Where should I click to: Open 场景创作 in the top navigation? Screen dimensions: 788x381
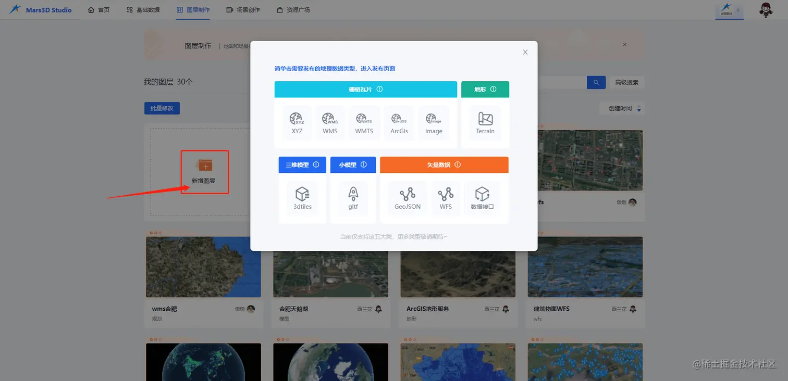click(243, 10)
